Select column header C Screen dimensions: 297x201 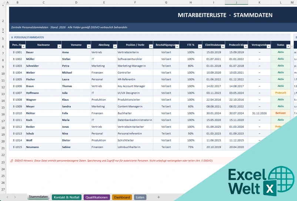pyautogui.click(x=44, y=2)
